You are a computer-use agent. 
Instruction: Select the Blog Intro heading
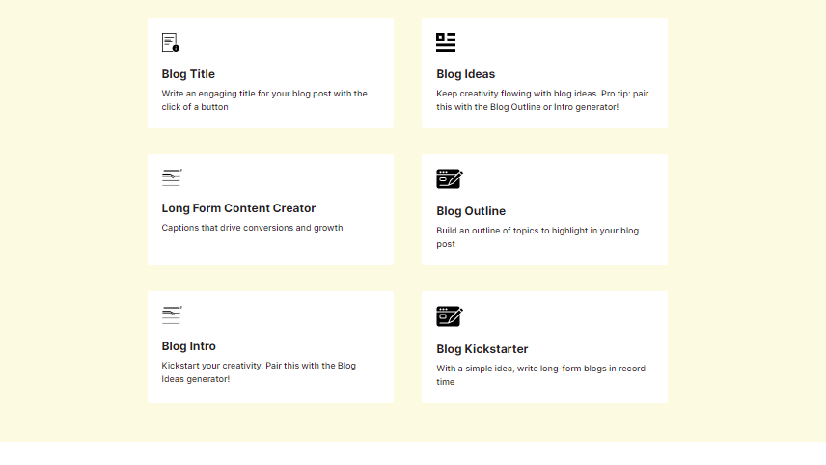188,346
